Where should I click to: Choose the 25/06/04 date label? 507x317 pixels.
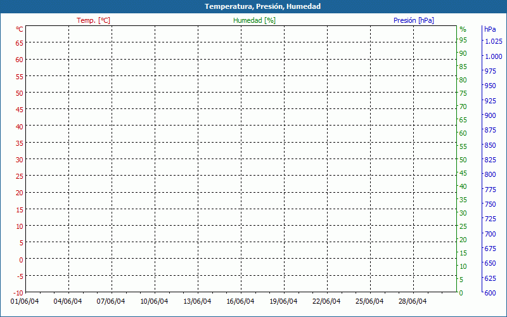(x=369, y=301)
